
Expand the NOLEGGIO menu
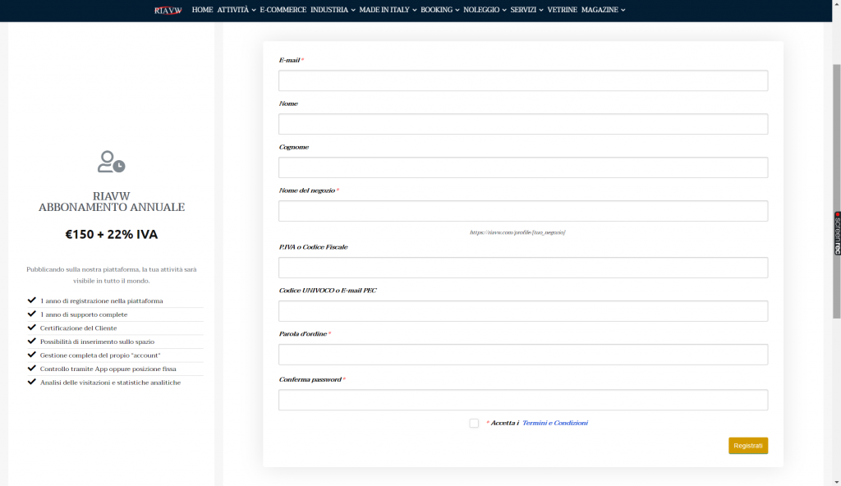coord(484,10)
